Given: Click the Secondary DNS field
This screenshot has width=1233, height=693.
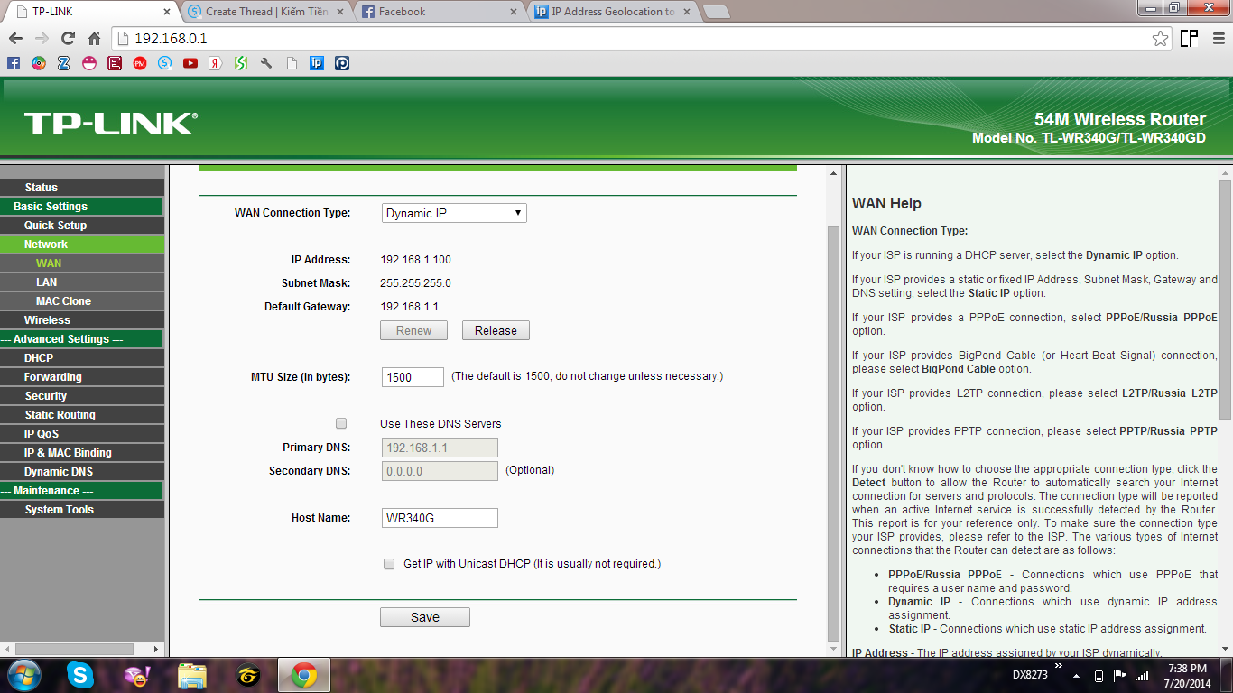Looking at the screenshot, I should tap(440, 471).
